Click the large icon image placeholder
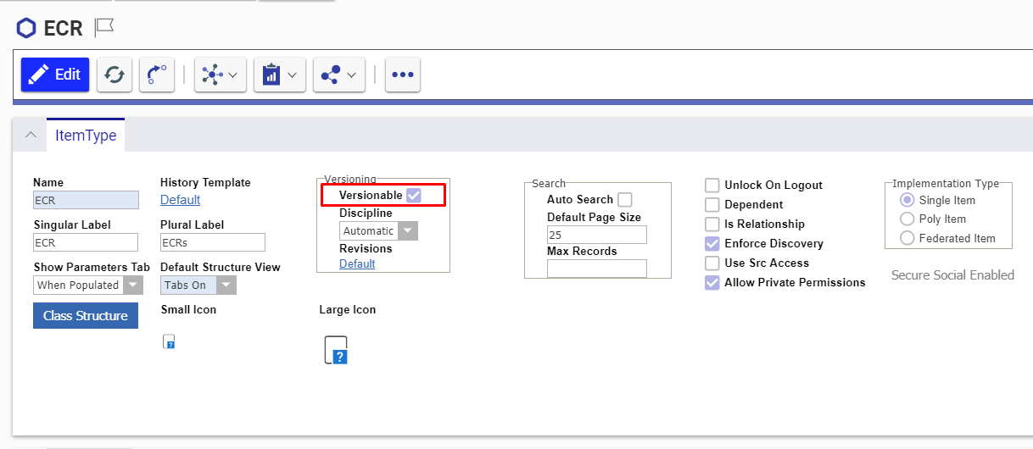 (336, 349)
